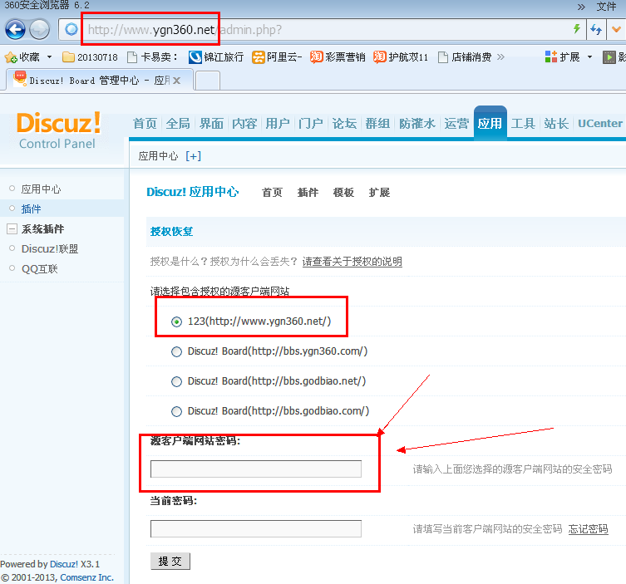Focus the 源客户端网站密码 input field
The height and width of the screenshot is (584, 626).
tap(256, 469)
